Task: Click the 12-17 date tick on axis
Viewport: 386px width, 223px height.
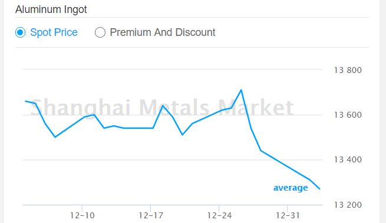Action: click(151, 215)
